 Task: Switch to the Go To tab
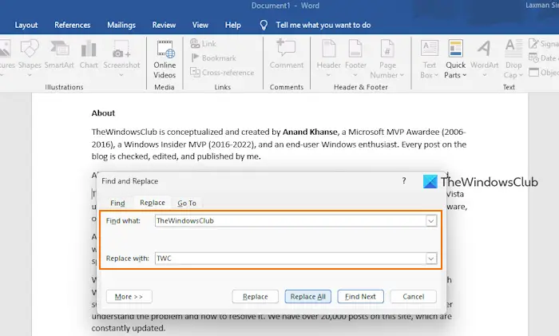tap(187, 203)
